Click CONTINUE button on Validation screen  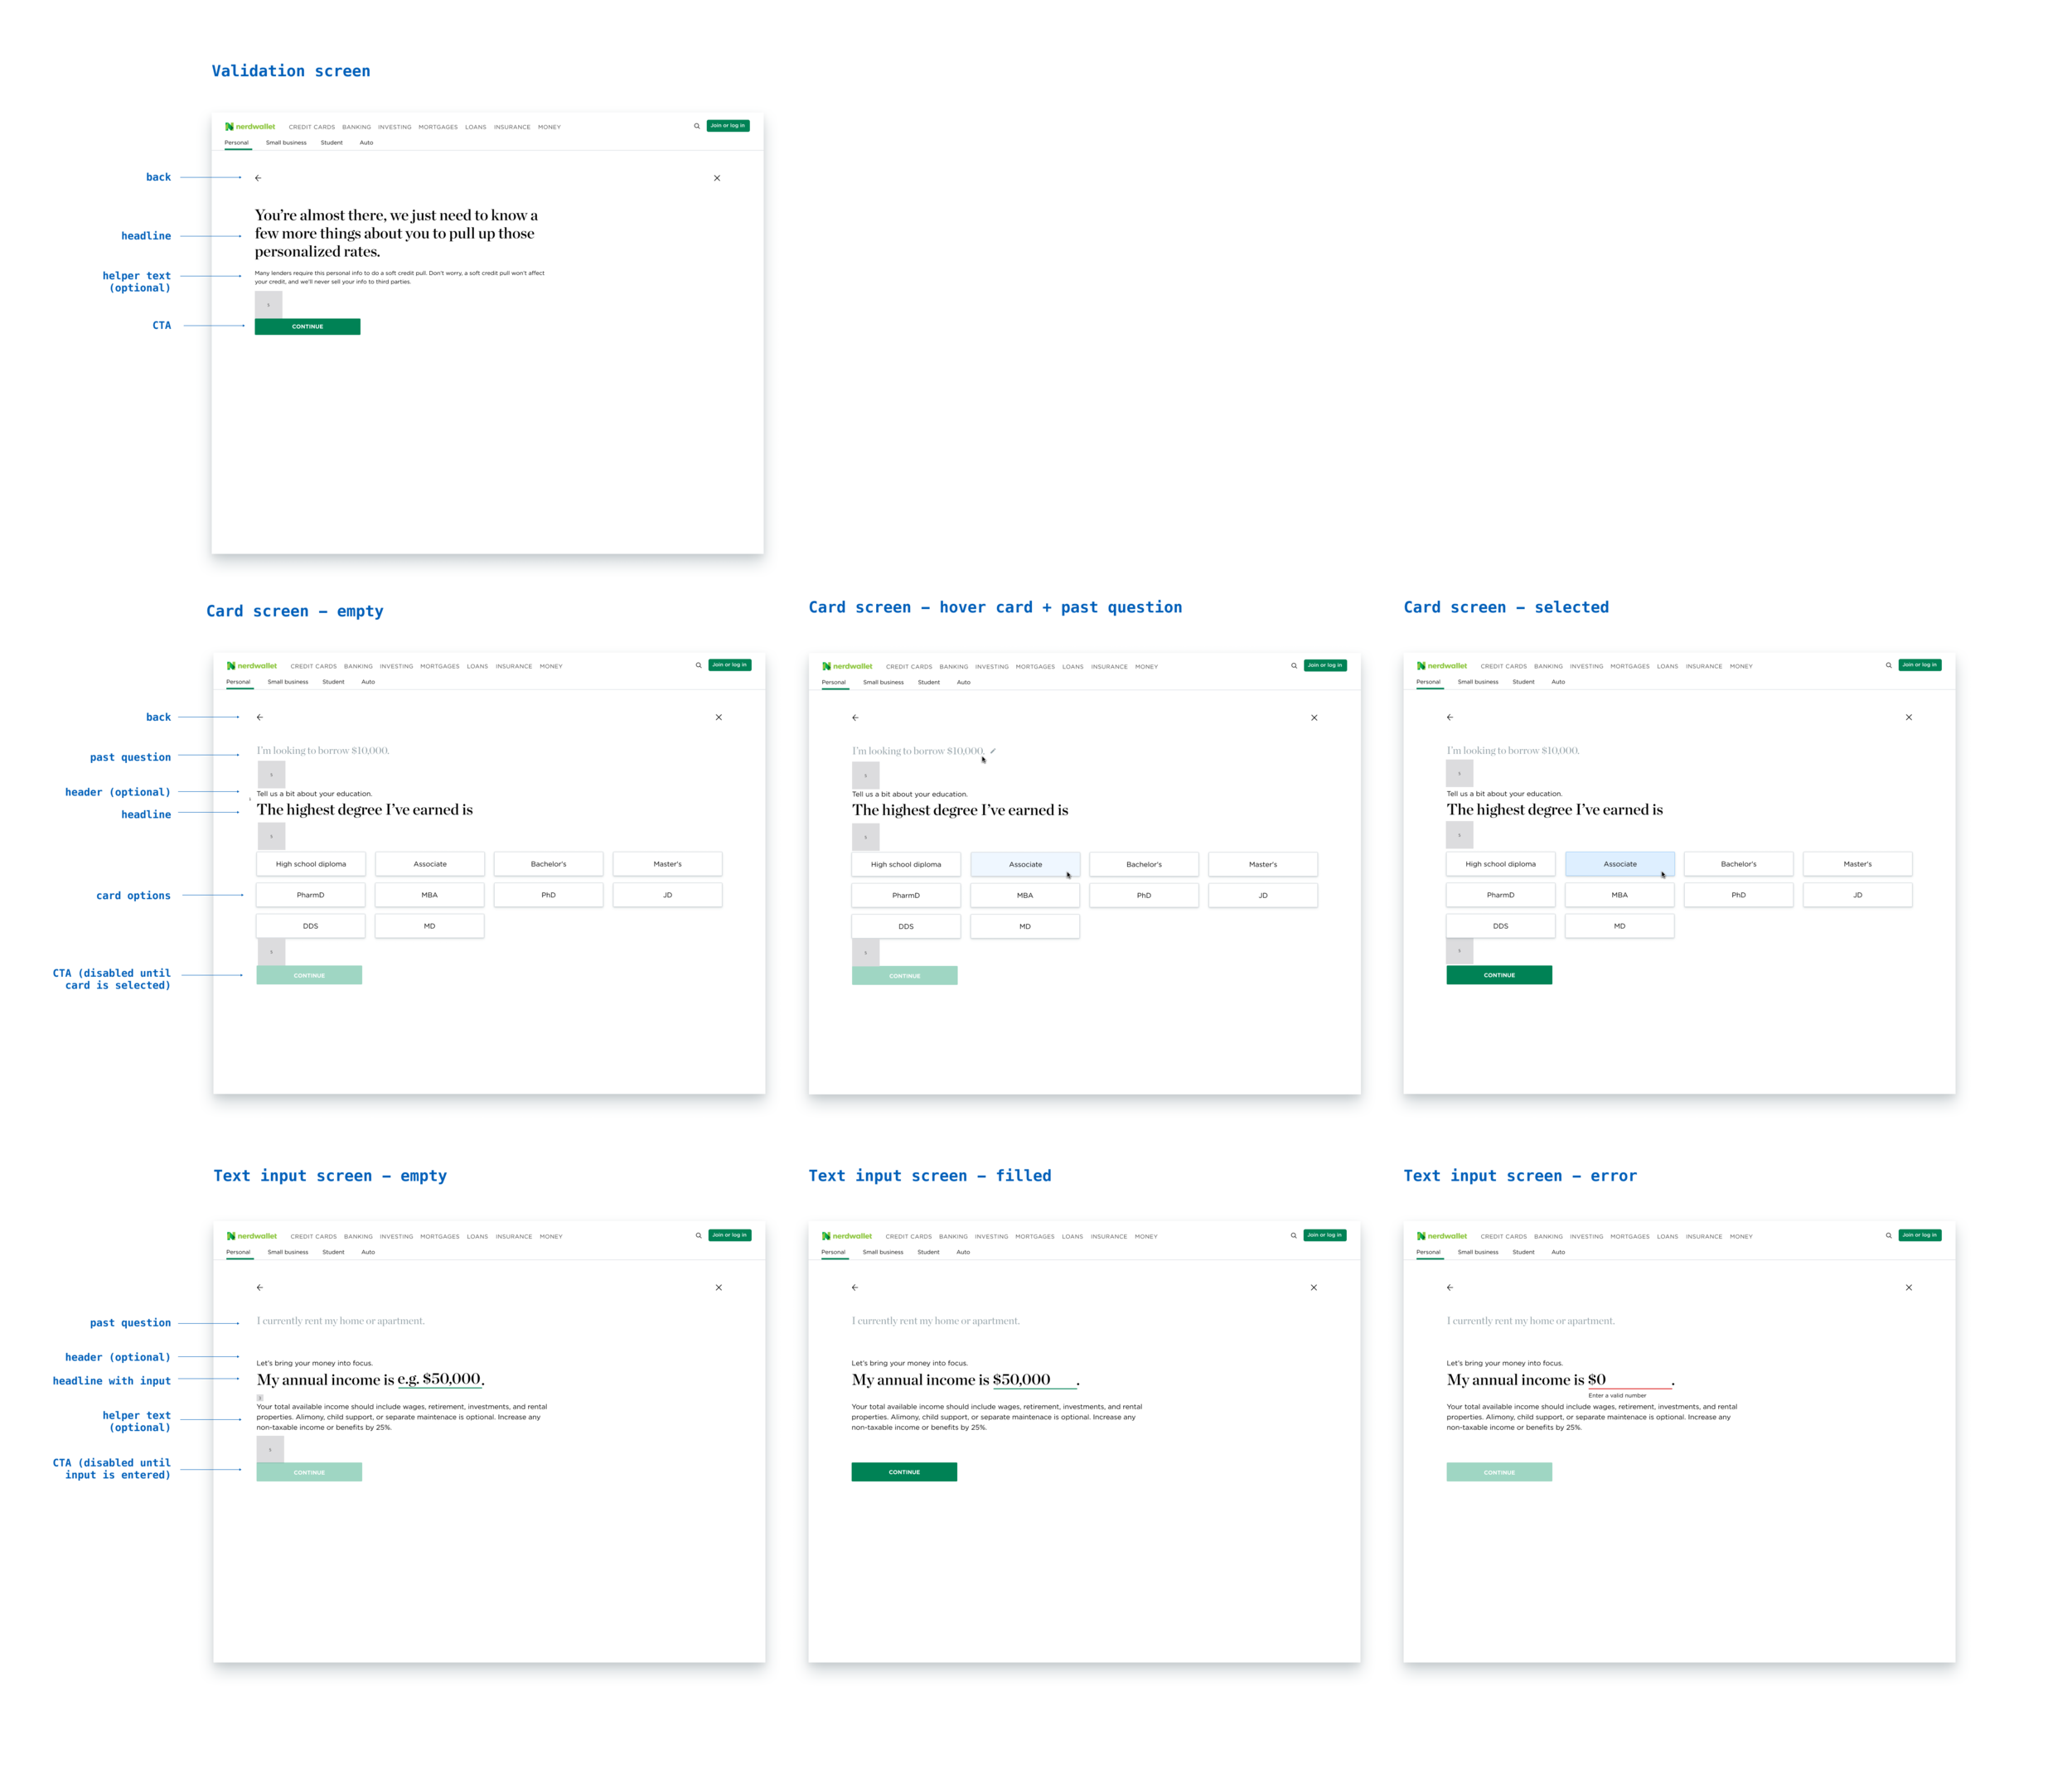point(307,326)
